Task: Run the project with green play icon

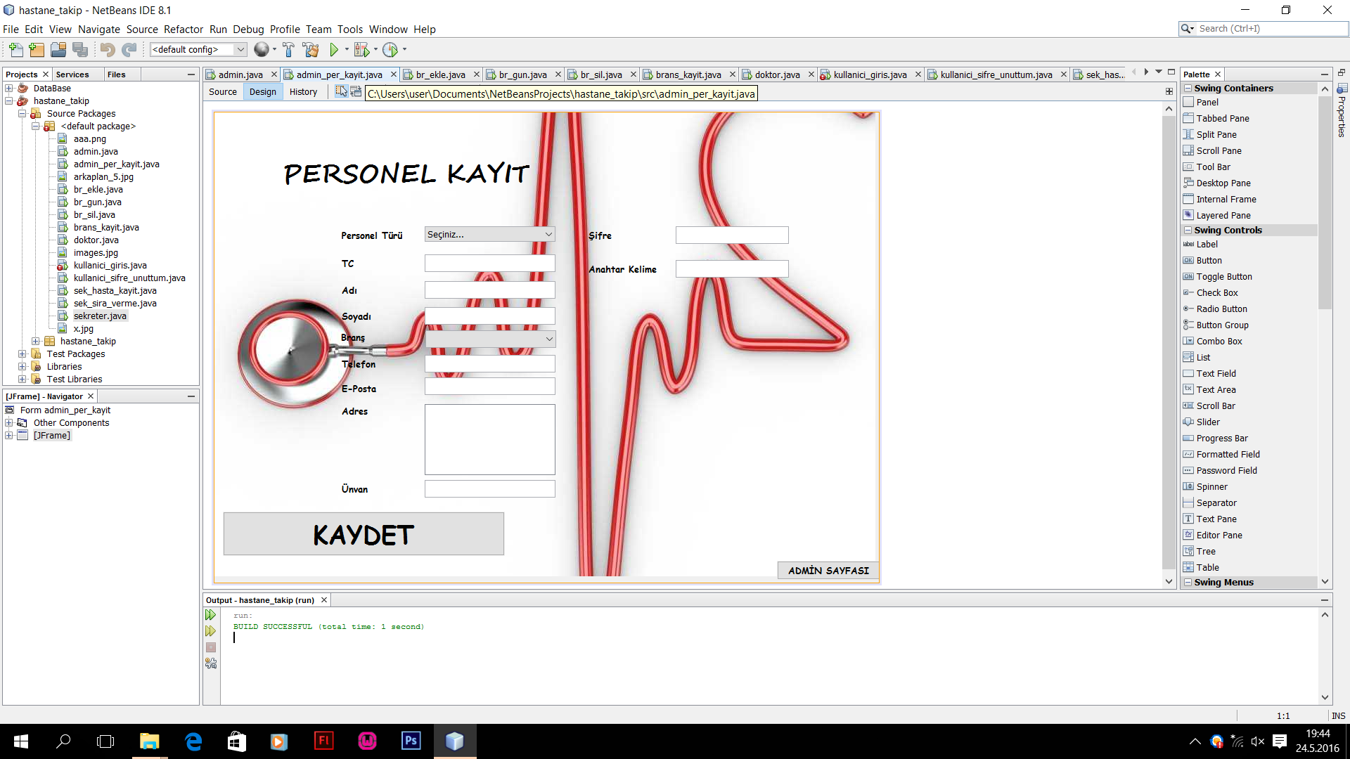Action: pos(334,50)
